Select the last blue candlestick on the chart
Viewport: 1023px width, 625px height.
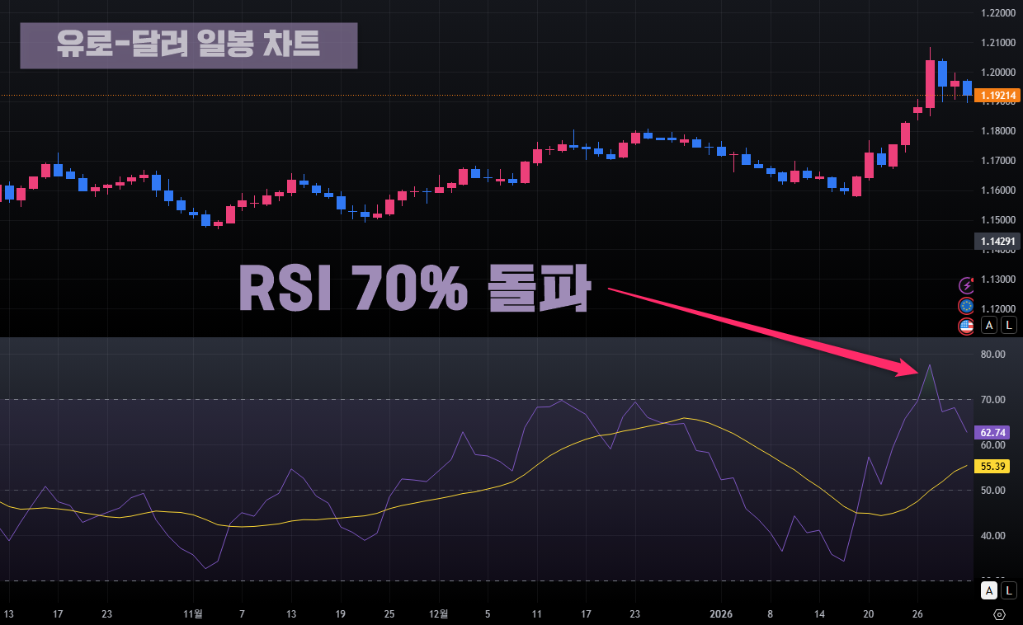point(967,89)
